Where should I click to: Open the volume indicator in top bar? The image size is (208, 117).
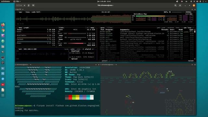197,1
